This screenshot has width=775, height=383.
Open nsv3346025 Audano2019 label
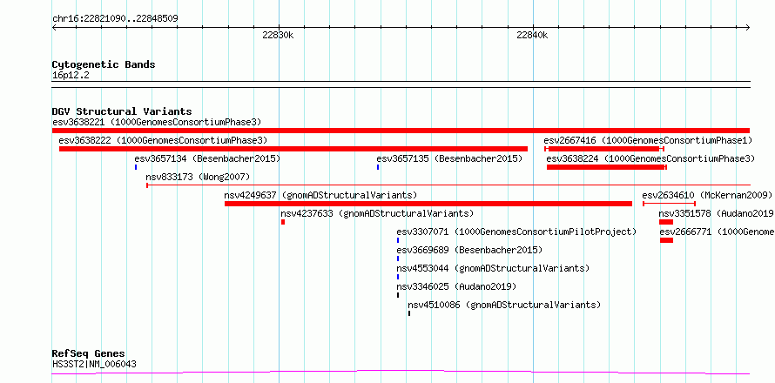coord(456,286)
